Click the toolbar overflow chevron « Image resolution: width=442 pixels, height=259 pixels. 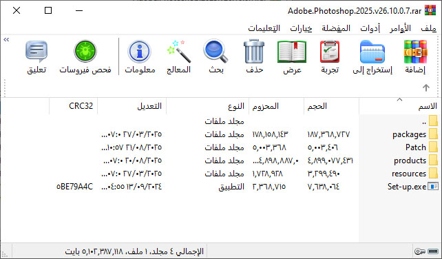point(6,39)
